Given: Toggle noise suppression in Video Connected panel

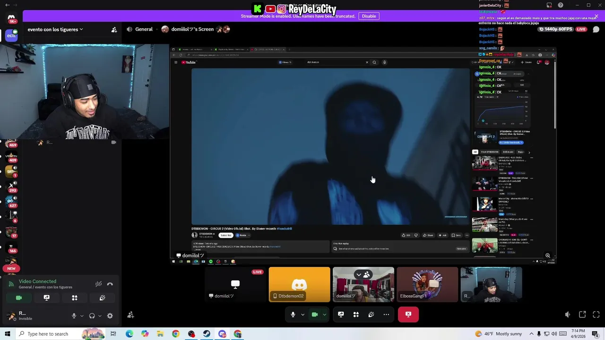Looking at the screenshot, I should click(x=98, y=284).
